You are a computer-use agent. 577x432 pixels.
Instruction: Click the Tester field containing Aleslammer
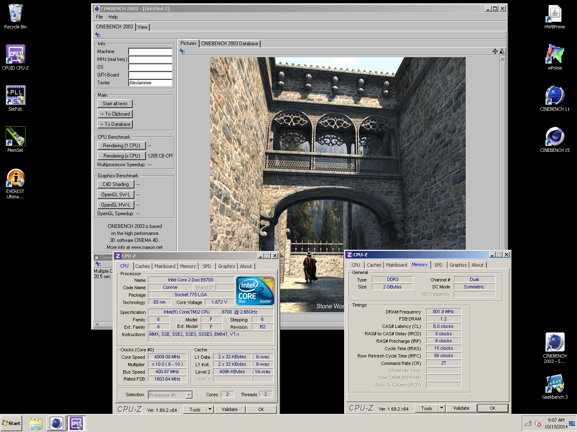pos(150,83)
